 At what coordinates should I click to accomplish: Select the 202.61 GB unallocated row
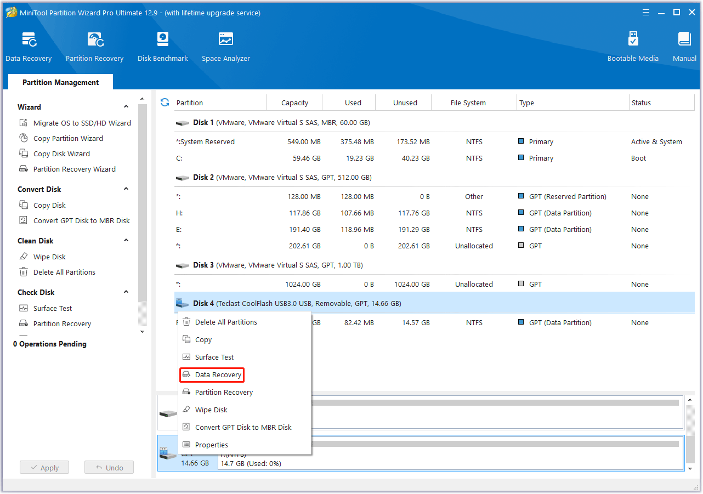(x=434, y=246)
